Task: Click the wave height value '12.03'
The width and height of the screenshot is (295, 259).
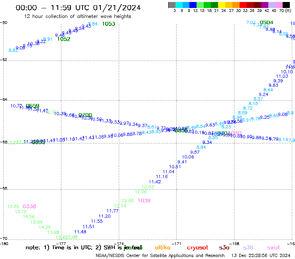Action: pos(147,187)
